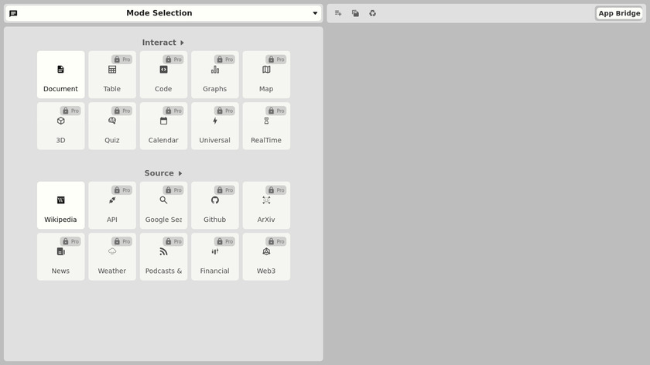The height and width of the screenshot is (365, 650).
Task: Choose the Github source tile
Action: pos(214,206)
